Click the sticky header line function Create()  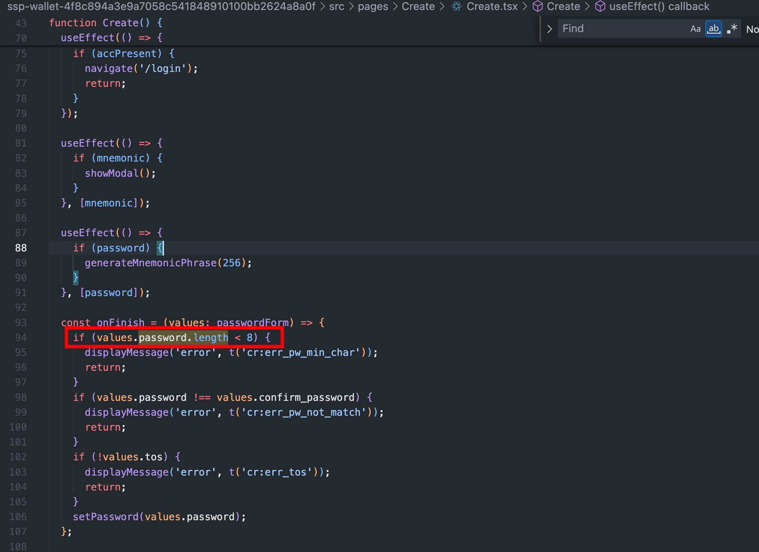(106, 23)
